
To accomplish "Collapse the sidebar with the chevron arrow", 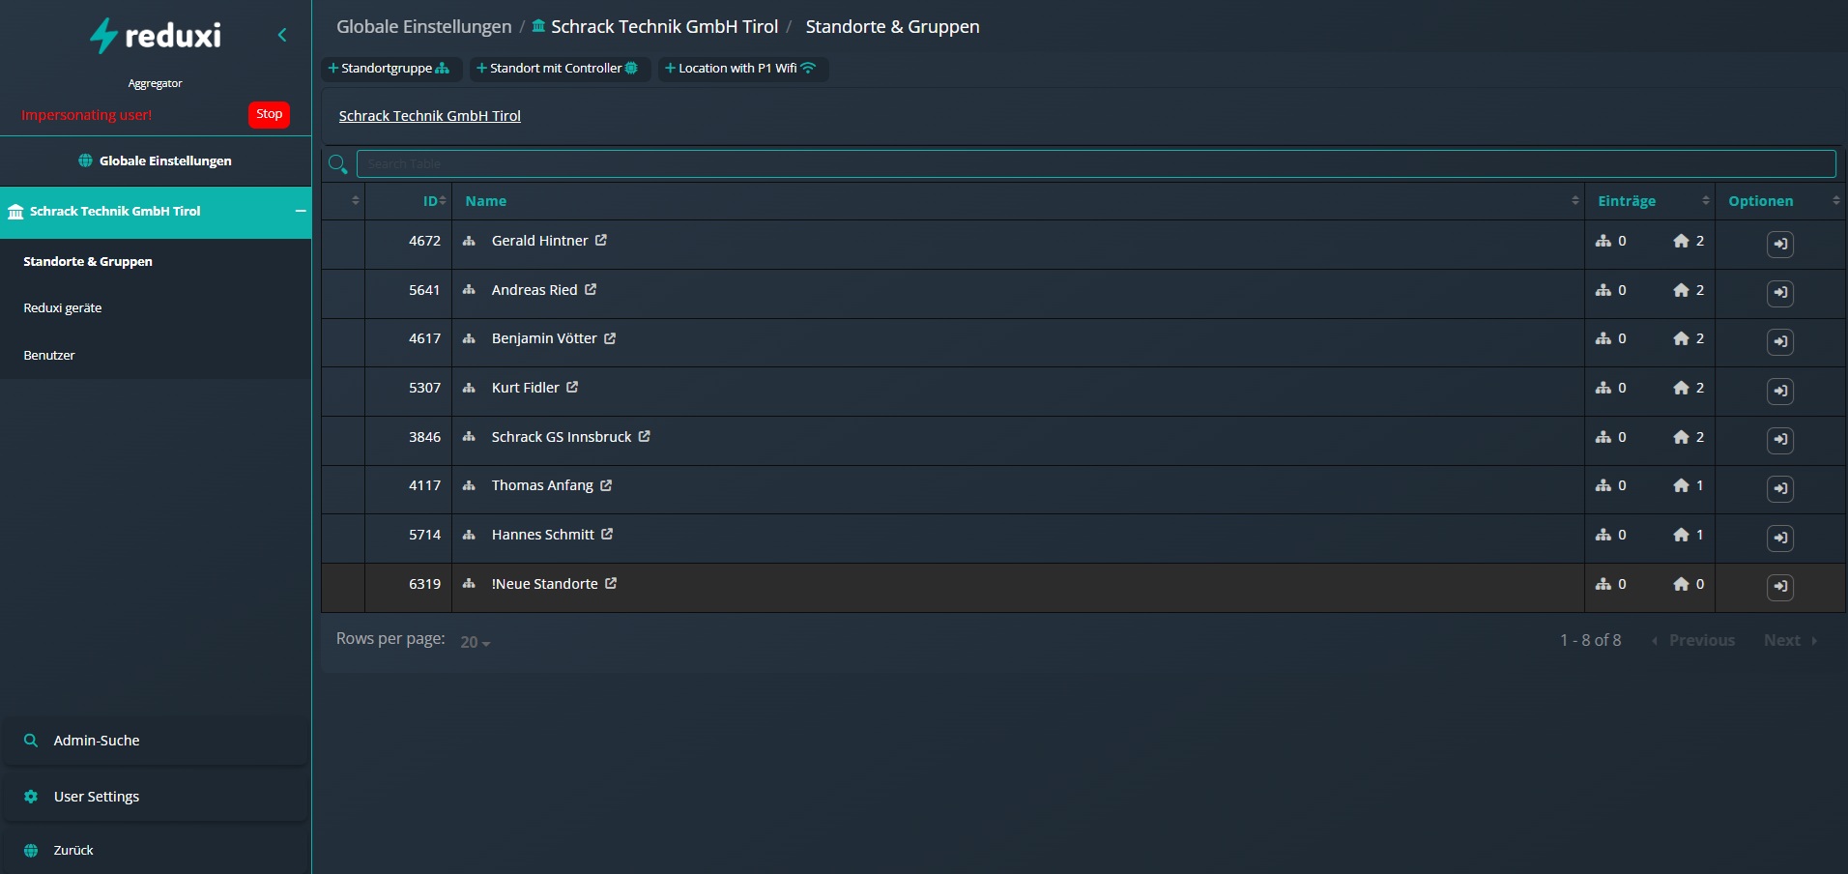I will tap(282, 35).
